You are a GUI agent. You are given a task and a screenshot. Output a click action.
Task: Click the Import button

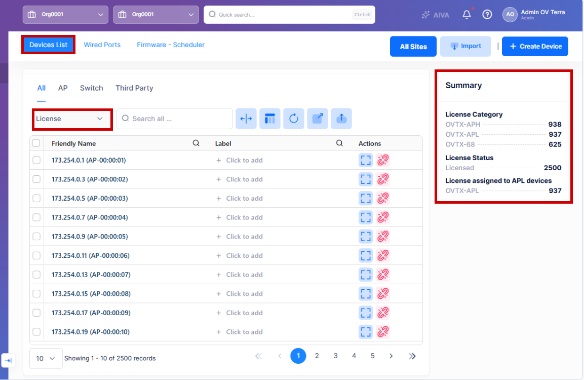coord(465,47)
